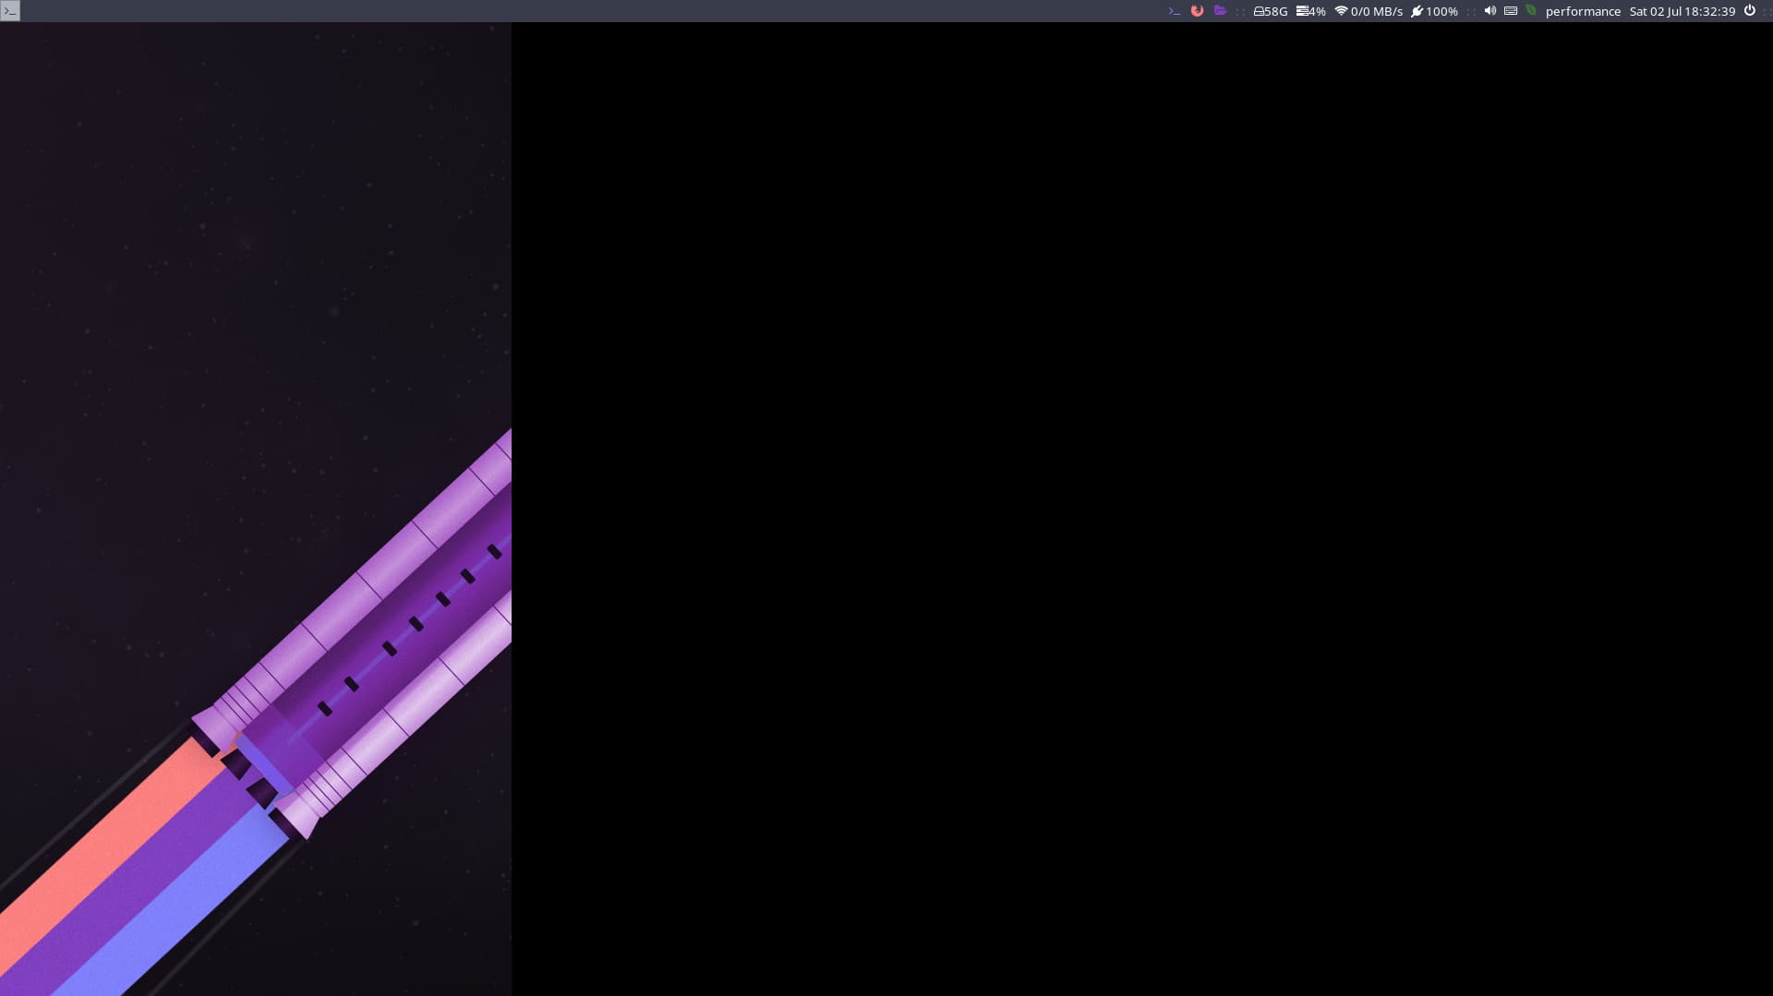Image resolution: width=1773 pixels, height=996 pixels.
Task: Click the disk usage icon showing 58G
Action: (x=1259, y=11)
